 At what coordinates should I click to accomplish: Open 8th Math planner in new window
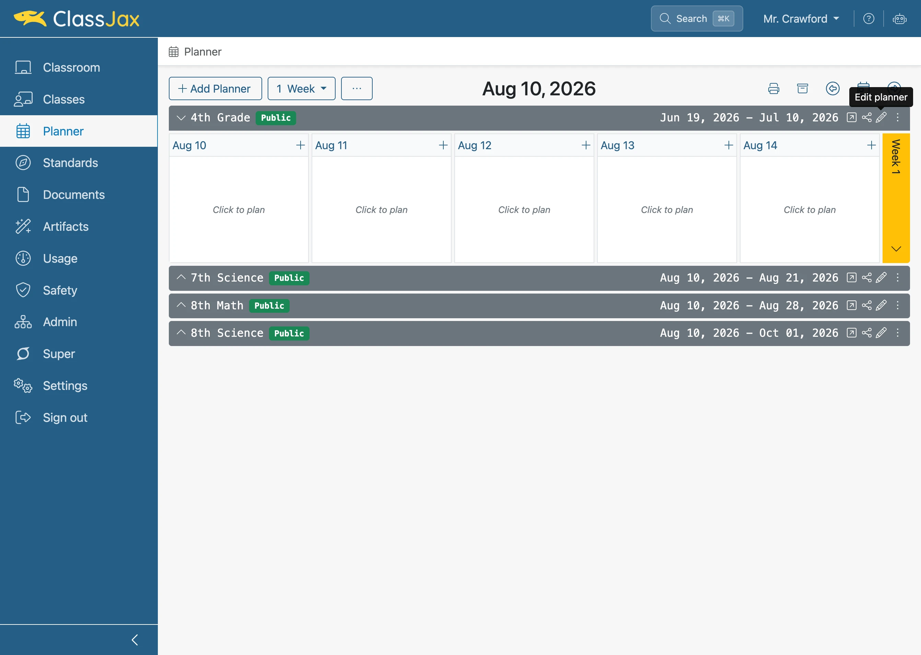click(851, 305)
